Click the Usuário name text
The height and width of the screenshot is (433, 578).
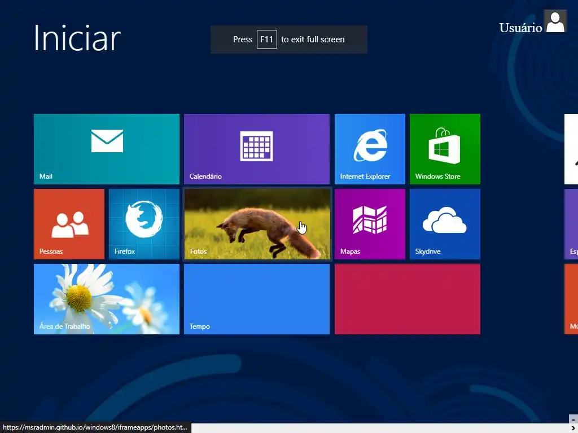[520, 28]
